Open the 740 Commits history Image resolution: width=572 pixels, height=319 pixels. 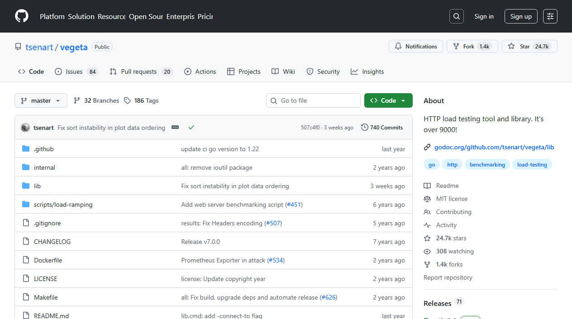coord(382,128)
